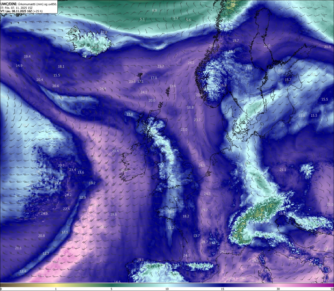
Task: Click the 12.1 value label
Action: (84, 99)
